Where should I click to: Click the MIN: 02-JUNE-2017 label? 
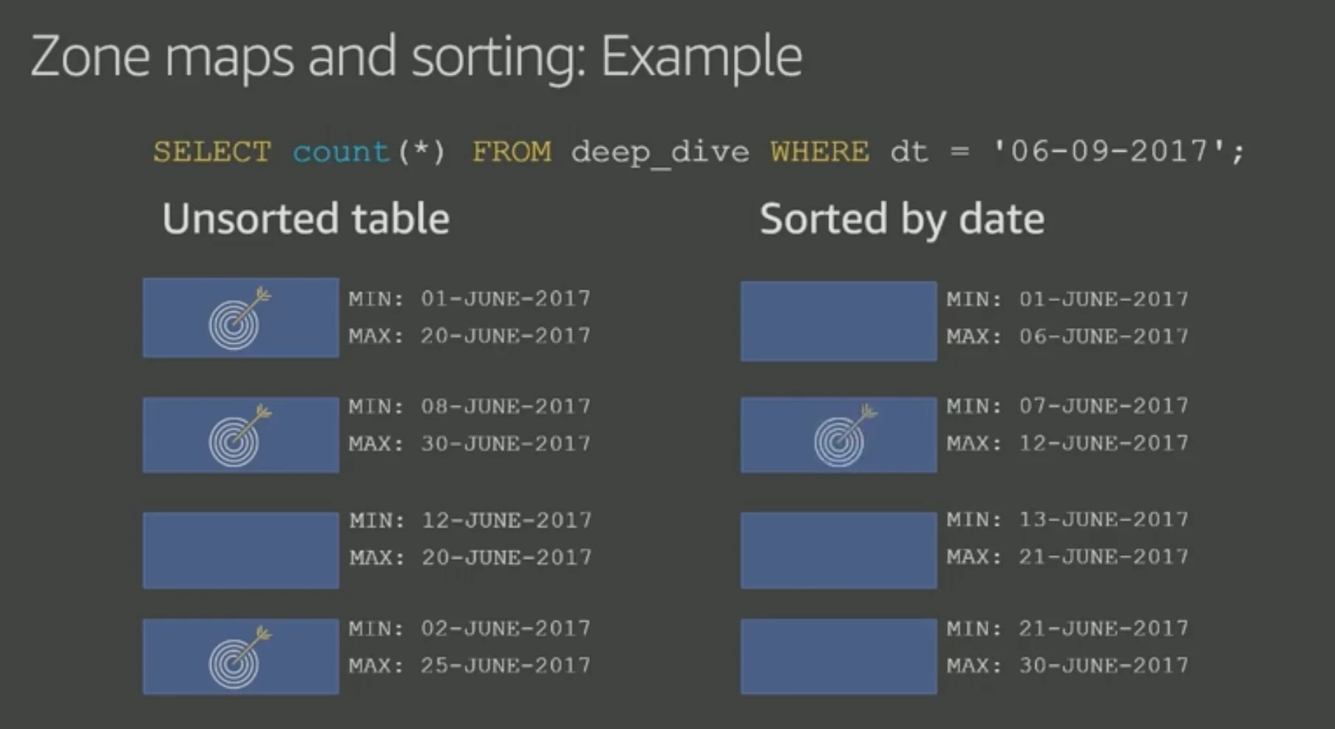(469, 628)
